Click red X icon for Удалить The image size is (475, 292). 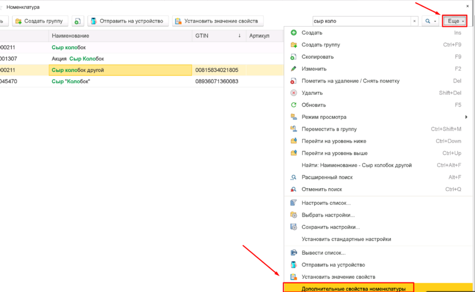293,93
